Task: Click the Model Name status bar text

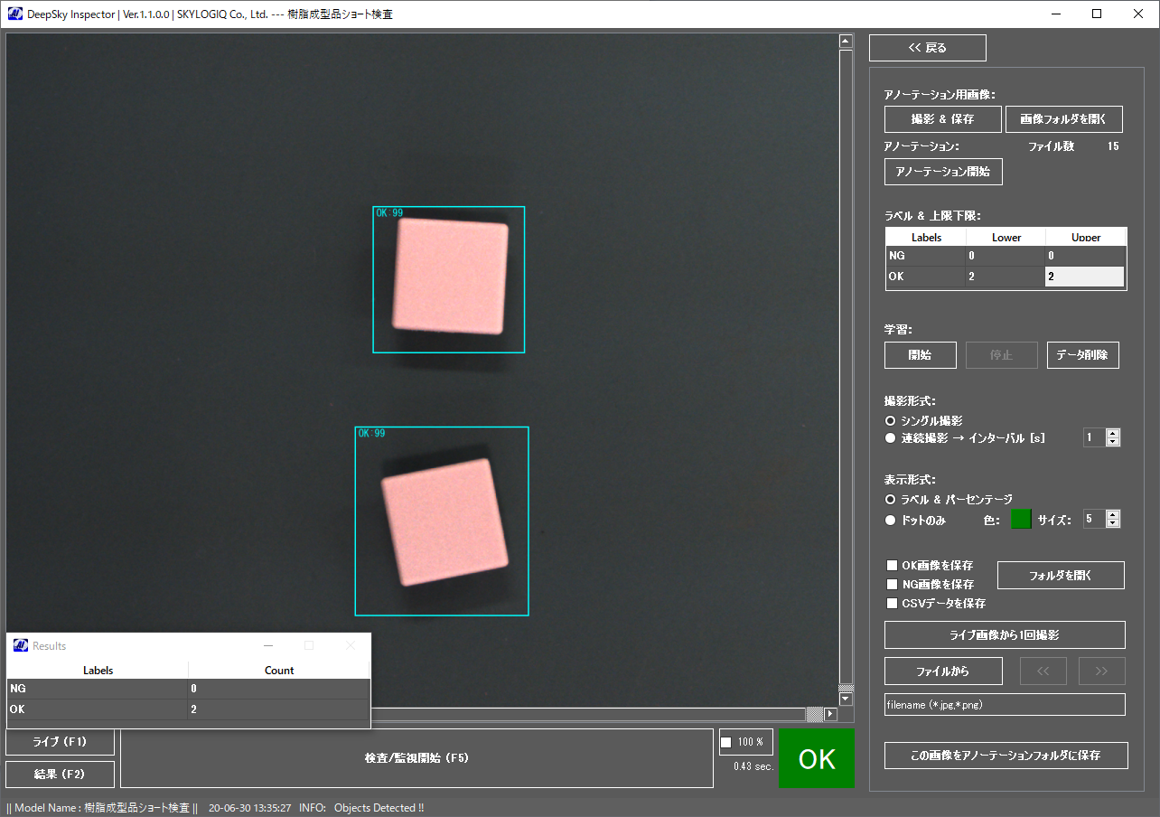Action: tap(101, 808)
